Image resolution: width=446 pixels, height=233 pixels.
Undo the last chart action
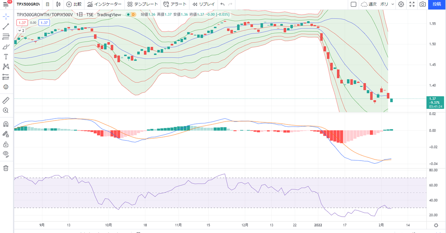[222, 4]
